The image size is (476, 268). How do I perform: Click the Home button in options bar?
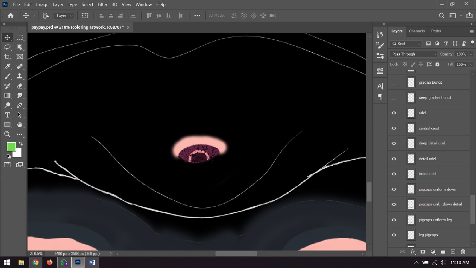10,16
